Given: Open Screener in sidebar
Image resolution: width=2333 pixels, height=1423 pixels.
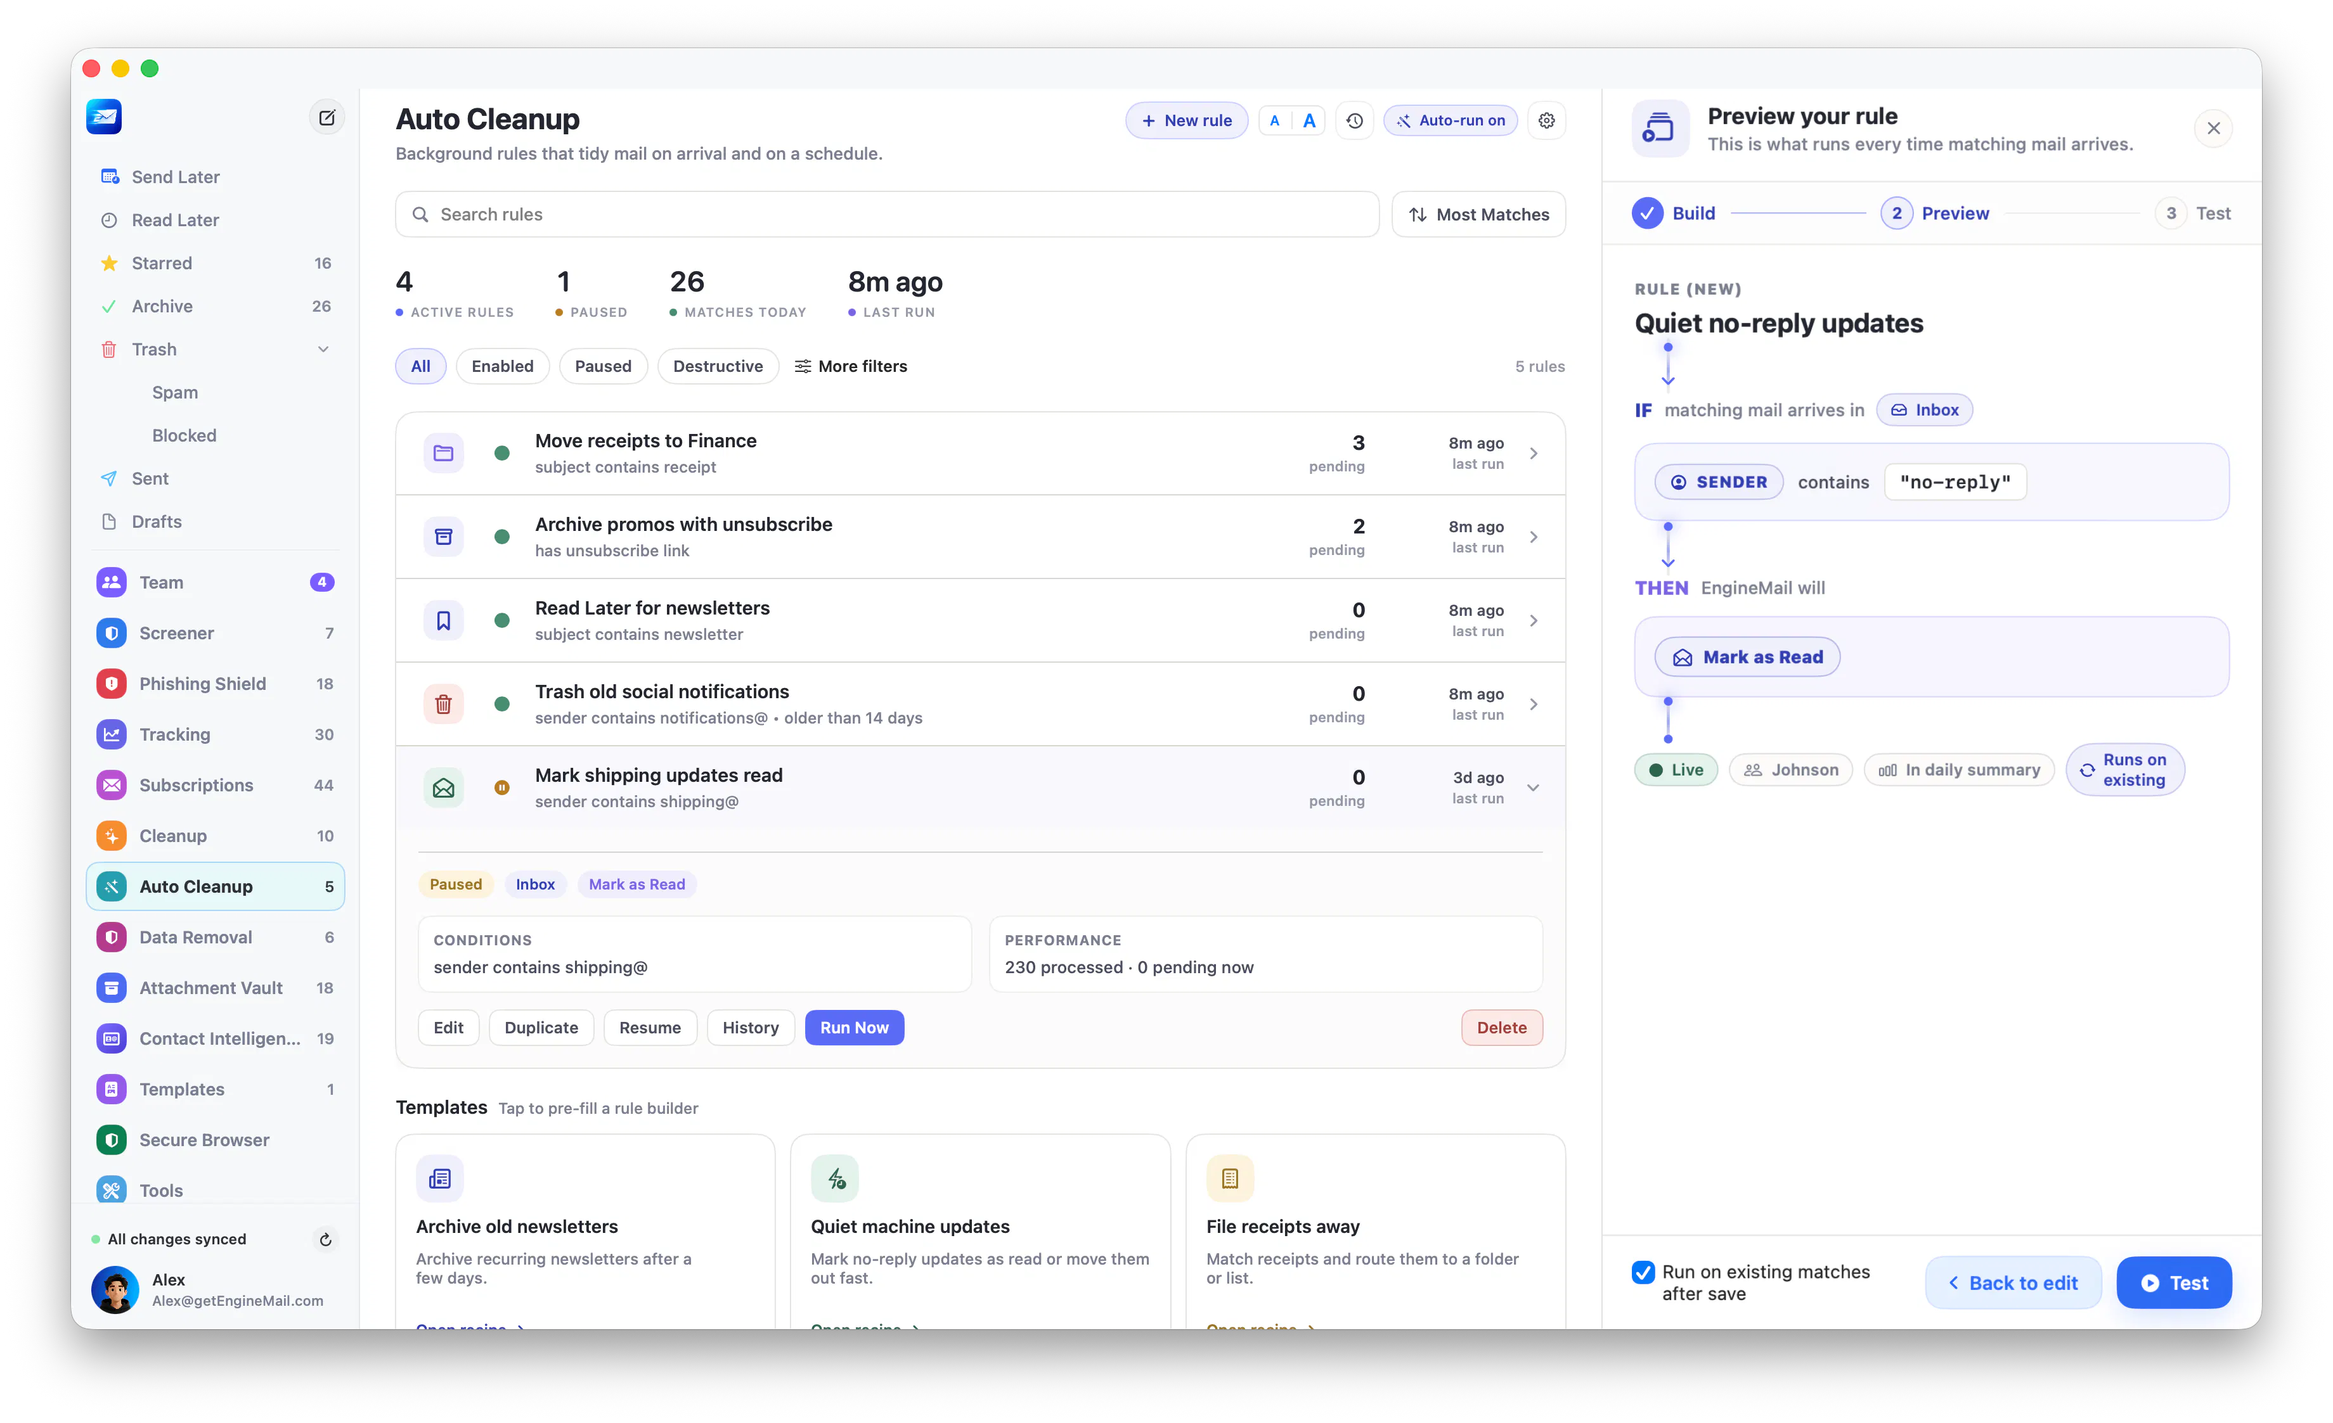Looking at the screenshot, I should click(x=215, y=634).
